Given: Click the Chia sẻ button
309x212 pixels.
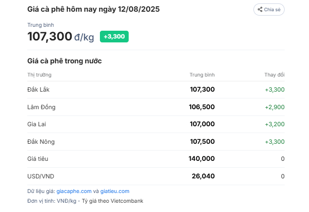Looking at the screenshot, I should [269, 9].
